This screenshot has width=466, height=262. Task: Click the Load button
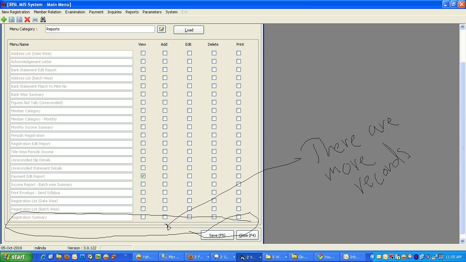point(189,30)
